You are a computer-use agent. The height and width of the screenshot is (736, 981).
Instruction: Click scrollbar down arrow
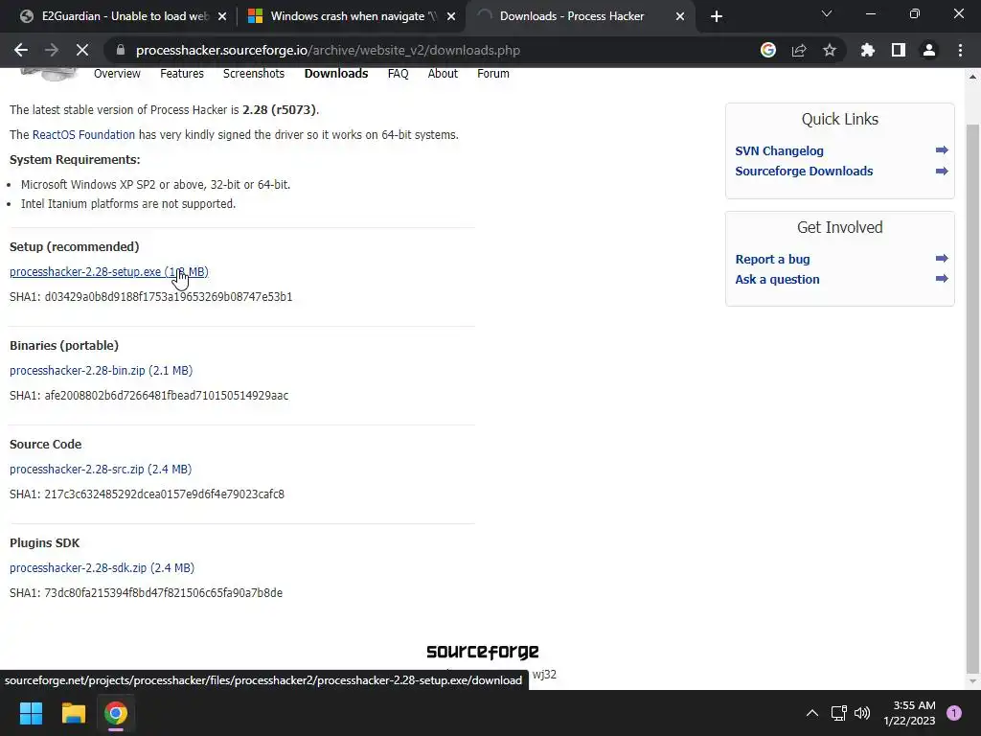[972, 681]
